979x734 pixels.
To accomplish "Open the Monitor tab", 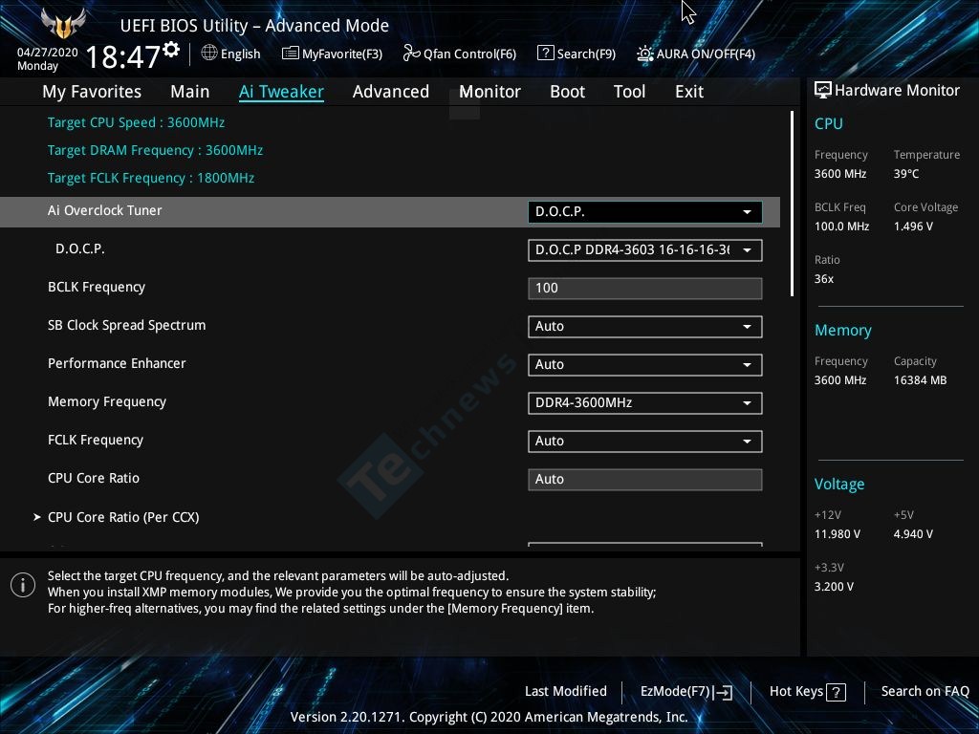I will pos(489,92).
